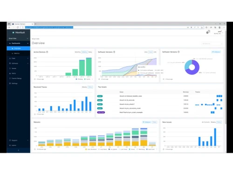This screenshot has height=175, width=233.
Task: Select Overview in the sidebar
Action: [x=19, y=49]
